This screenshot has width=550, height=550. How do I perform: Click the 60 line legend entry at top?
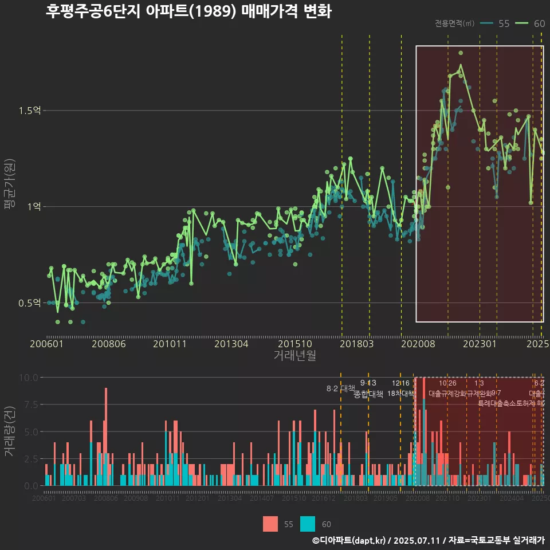click(531, 23)
